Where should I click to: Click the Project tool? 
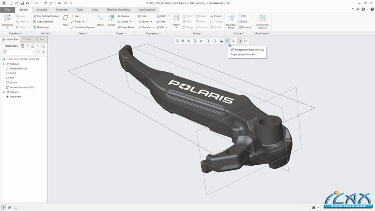point(216,16)
